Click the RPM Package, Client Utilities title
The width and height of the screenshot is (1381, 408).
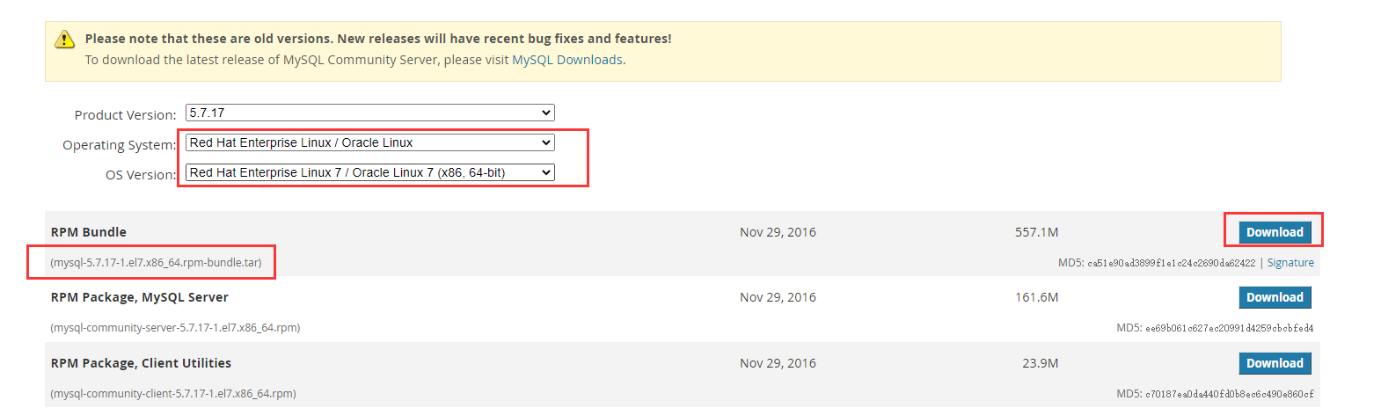(x=141, y=363)
